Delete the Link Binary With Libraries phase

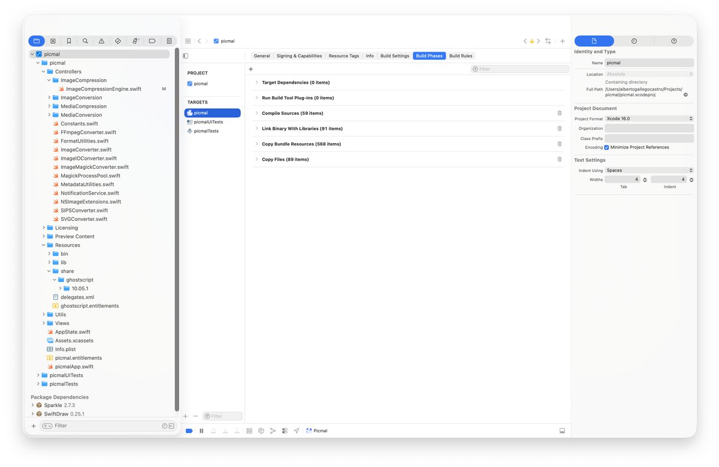(560, 129)
